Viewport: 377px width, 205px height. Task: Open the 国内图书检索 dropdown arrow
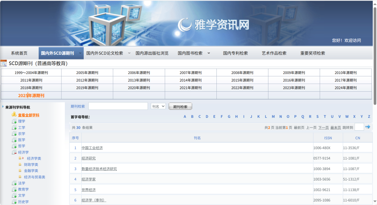click(x=209, y=53)
